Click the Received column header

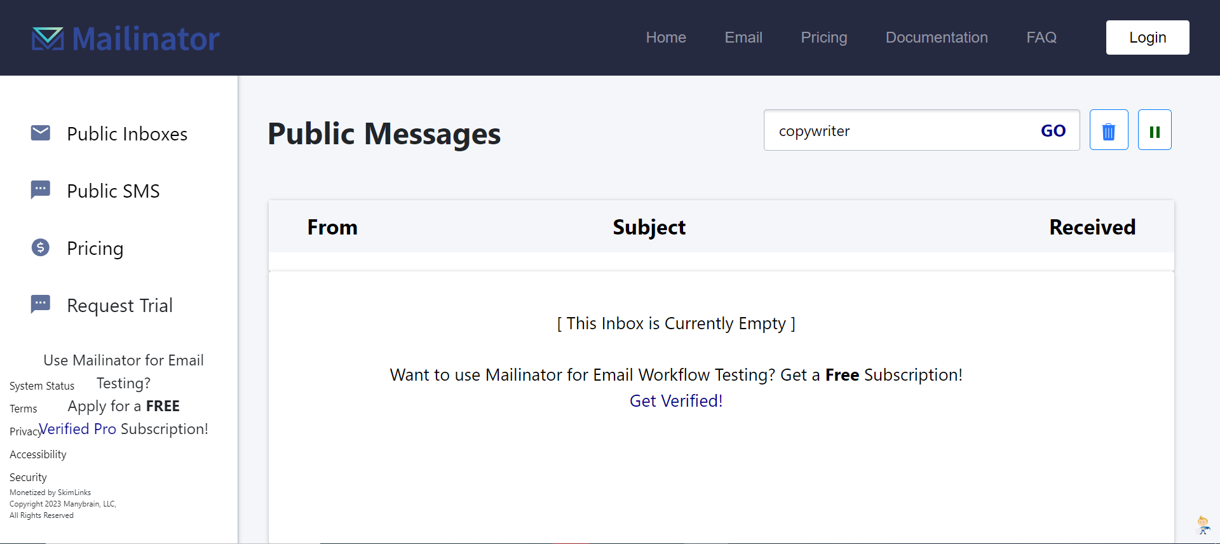[1092, 227]
